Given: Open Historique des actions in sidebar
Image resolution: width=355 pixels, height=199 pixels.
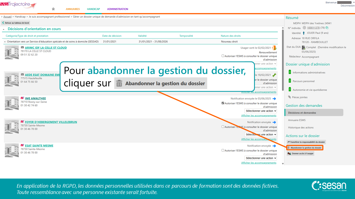Looking at the screenshot, I should pos(301,127).
